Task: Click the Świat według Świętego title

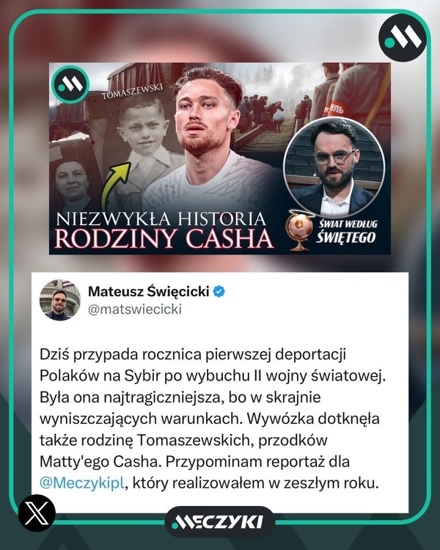Action: (347, 232)
